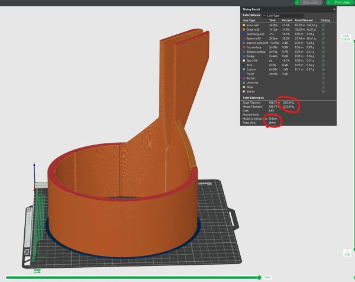Viewport: 355px width, 282px height.
Task: Click the Seams marker icon
Action: tap(245, 91)
